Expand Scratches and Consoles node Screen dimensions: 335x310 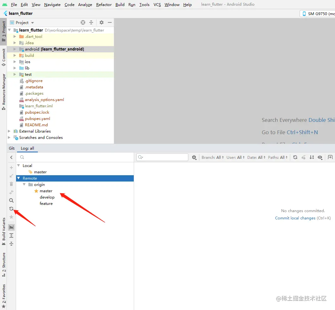(9, 137)
